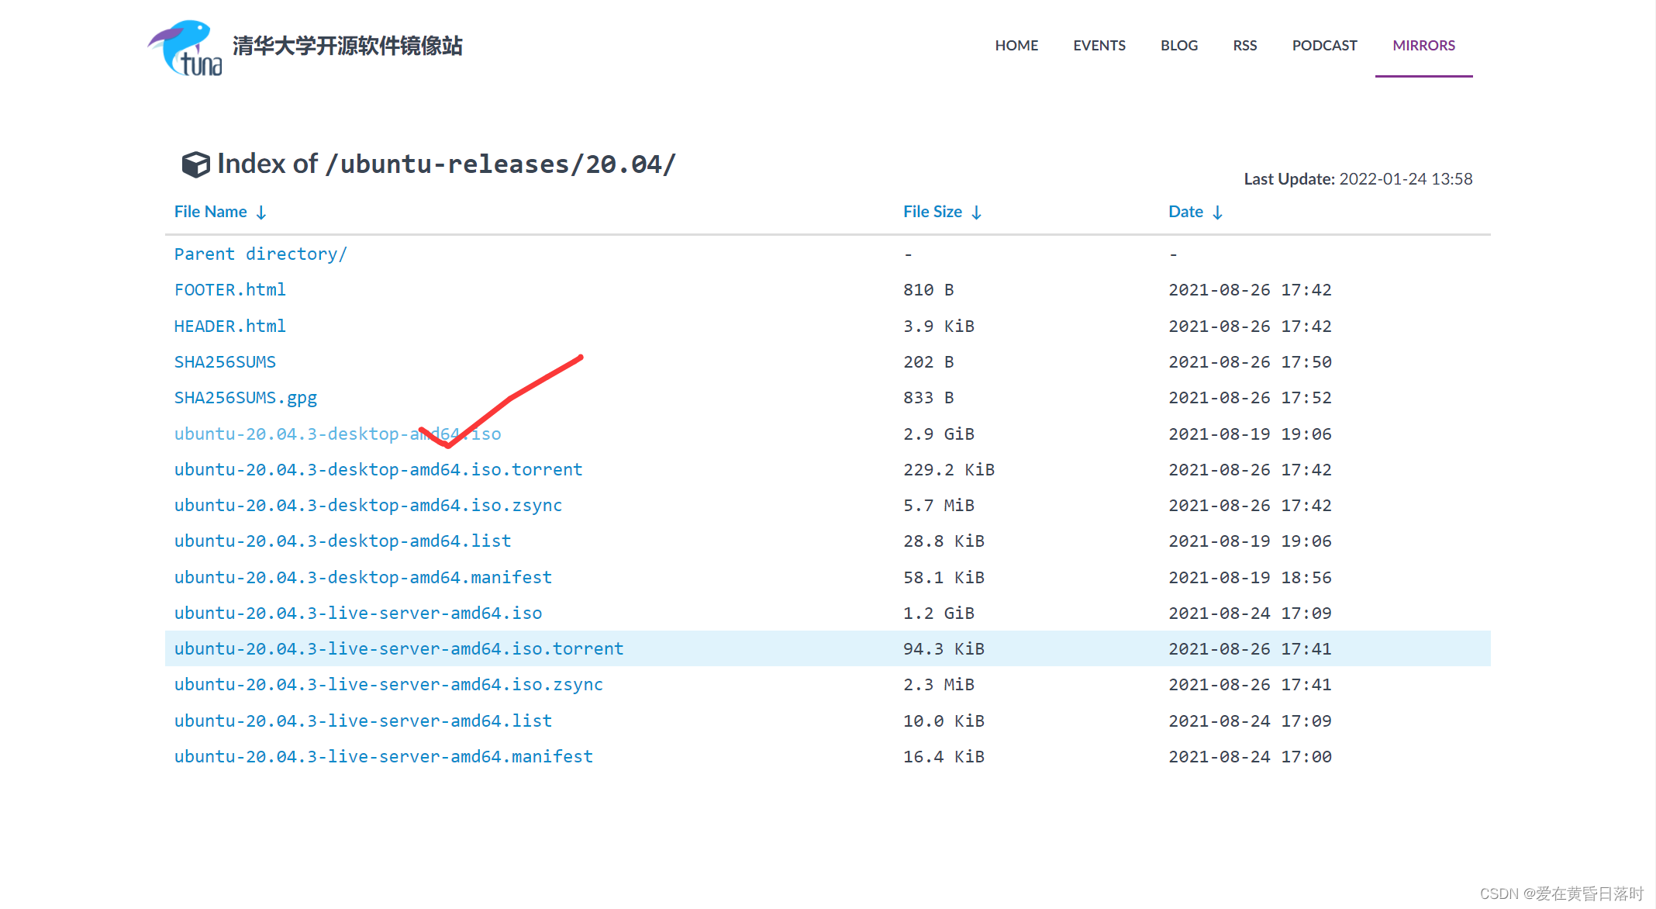Open the Parent directory link

pyautogui.click(x=260, y=254)
